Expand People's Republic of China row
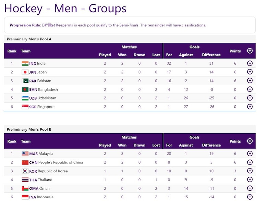The image size is (257, 201). [250, 162]
